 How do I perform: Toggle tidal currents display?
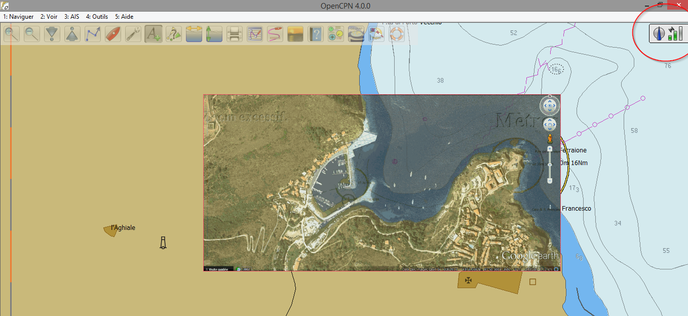coord(194,34)
